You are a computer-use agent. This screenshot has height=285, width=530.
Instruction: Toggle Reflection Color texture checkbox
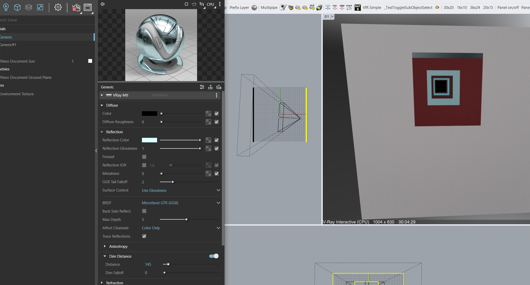217,140
